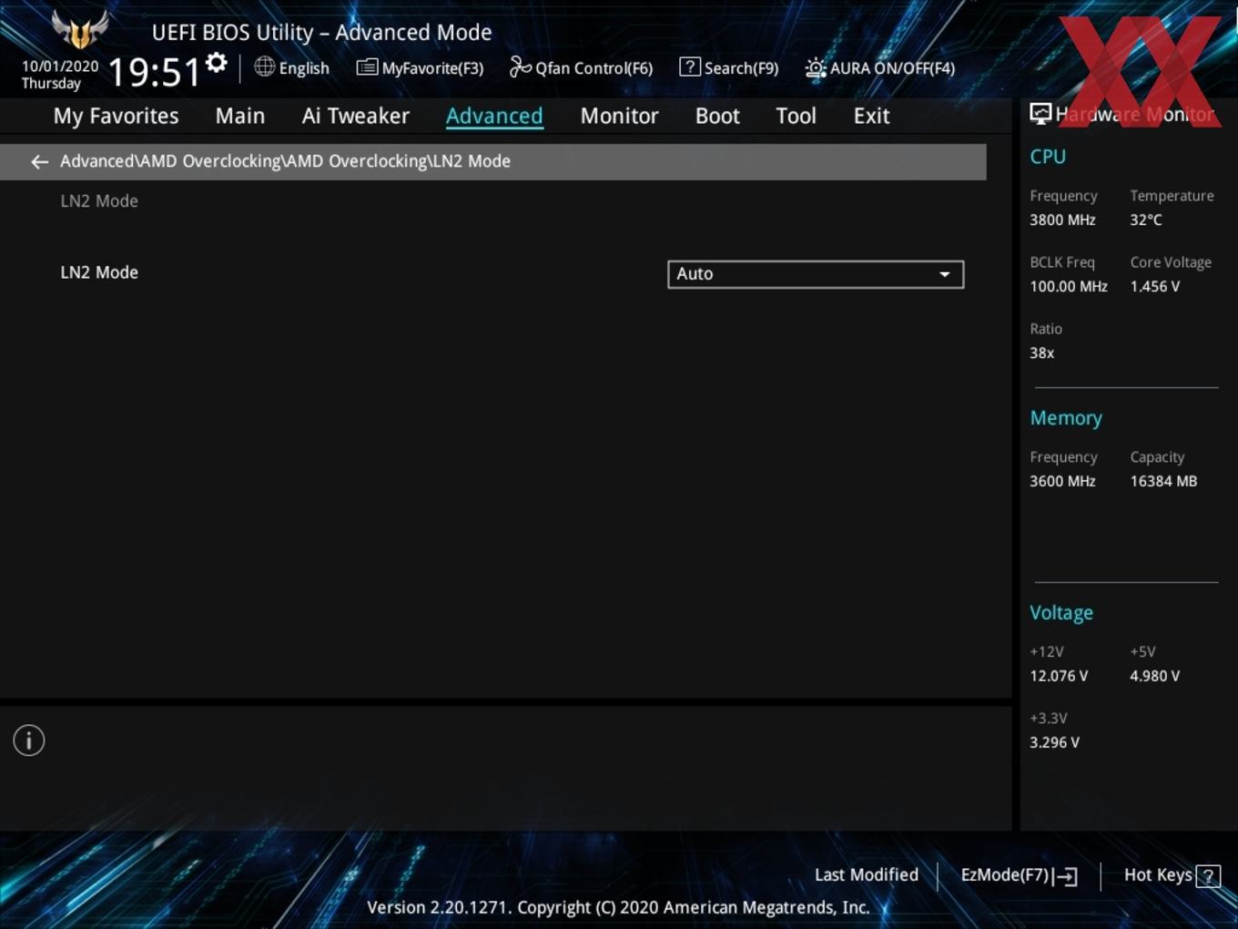1238x929 pixels.
Task: Open the Monitor tab
Action: [x=619, y=116]
